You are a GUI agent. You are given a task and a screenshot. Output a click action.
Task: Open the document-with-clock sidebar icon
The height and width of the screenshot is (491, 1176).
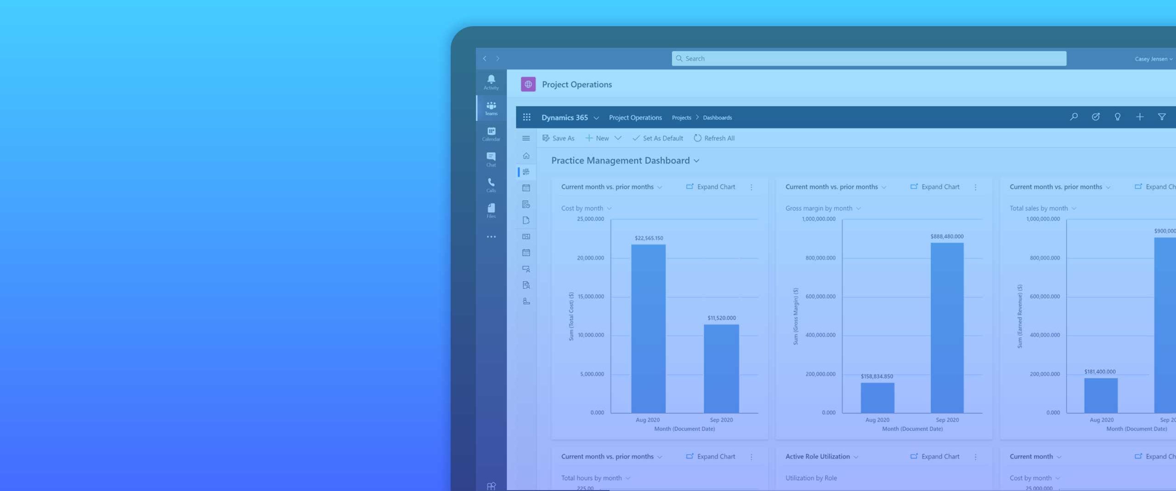(x=526, y=204)
